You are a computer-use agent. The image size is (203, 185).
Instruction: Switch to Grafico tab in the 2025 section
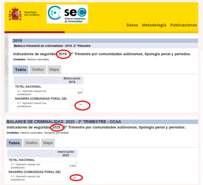coord(32,143)
